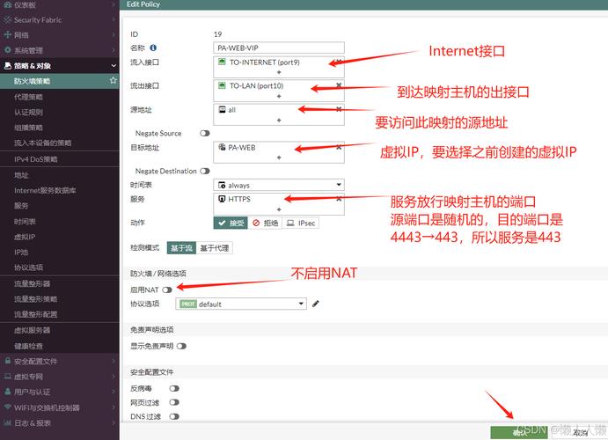608x440 pixels.
Task: Remove TO-LAN (port10) with its X
Action: pos(339,85)
